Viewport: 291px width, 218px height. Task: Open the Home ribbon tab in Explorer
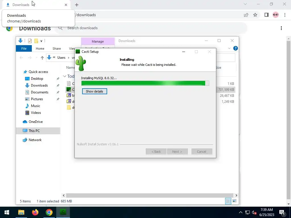pos(40,49)
